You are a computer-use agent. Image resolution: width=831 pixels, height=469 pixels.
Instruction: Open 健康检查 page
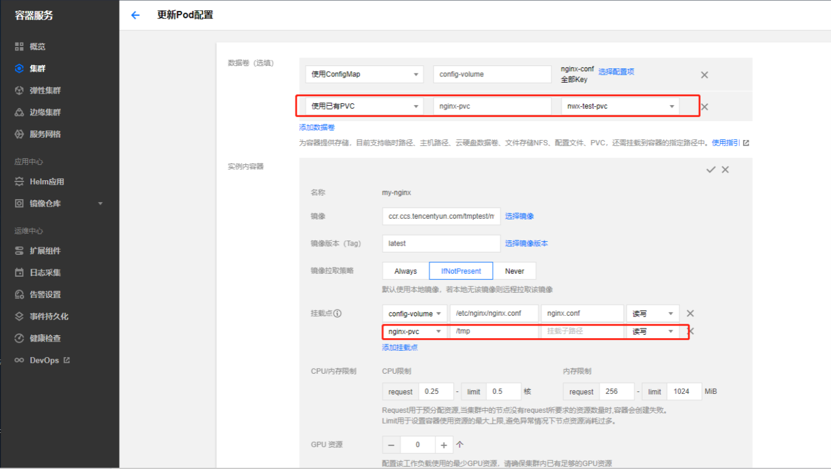pyautogui.click(x=45, y=338)
